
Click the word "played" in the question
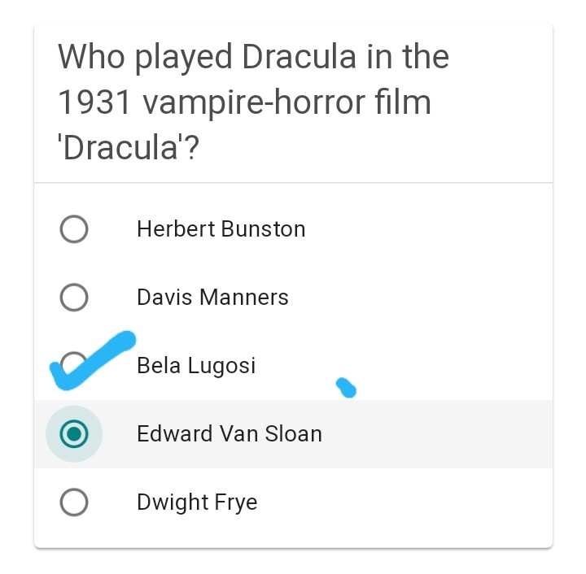(183, 59)
